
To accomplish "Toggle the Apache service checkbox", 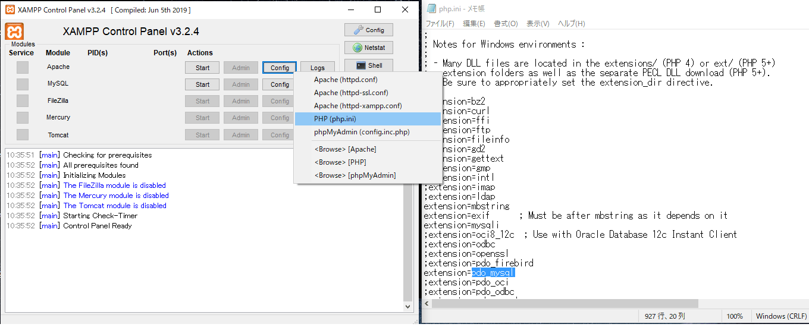I will 22,67.
